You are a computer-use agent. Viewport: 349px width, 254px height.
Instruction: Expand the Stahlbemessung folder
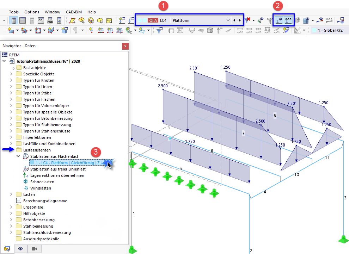(11, 226)
